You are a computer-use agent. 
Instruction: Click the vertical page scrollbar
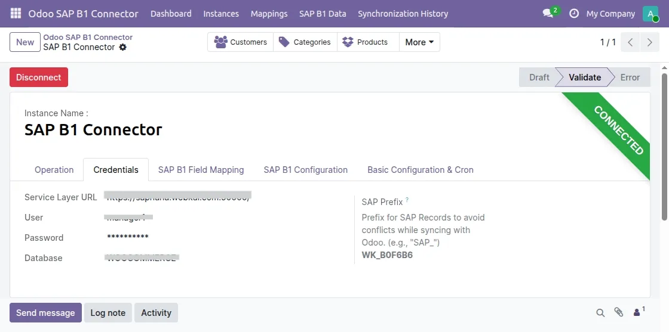[x=664, y=147]
